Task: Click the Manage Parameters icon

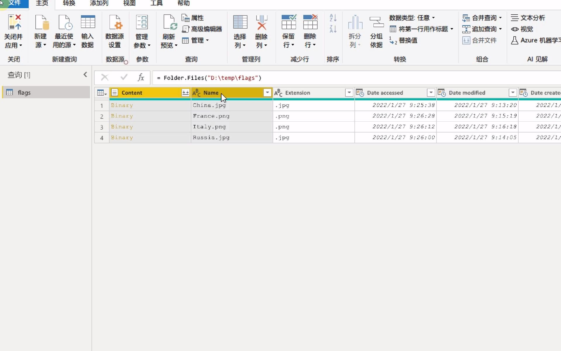Action: [x=142, y=22]
